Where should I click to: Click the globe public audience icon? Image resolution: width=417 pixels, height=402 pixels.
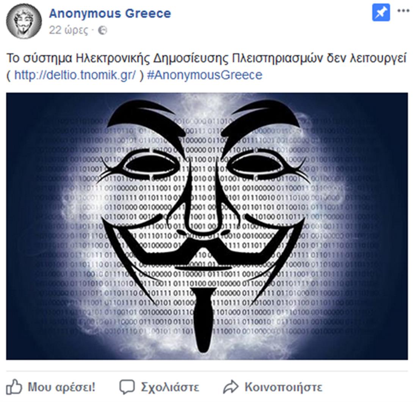[x=102, y=31]
